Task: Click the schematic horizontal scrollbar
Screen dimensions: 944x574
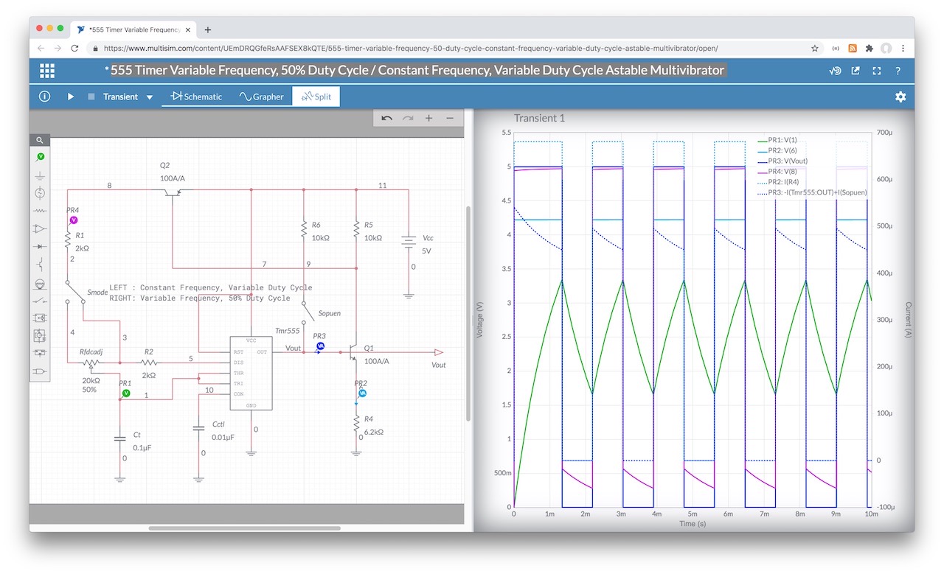Action: coord(244,528)
